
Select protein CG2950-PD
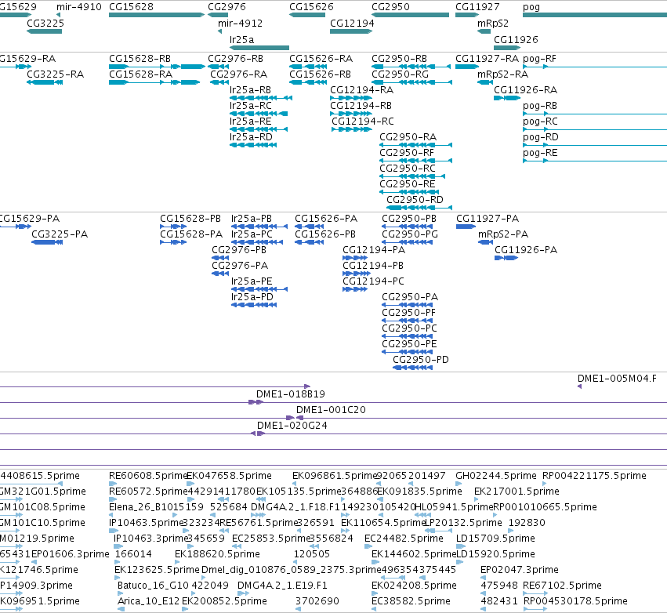[x=421, y=360]
